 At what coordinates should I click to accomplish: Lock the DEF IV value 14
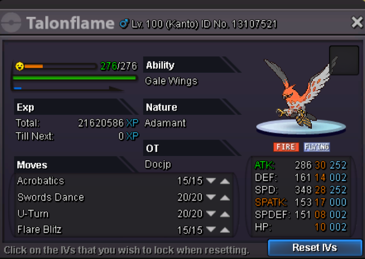(320, 178)
